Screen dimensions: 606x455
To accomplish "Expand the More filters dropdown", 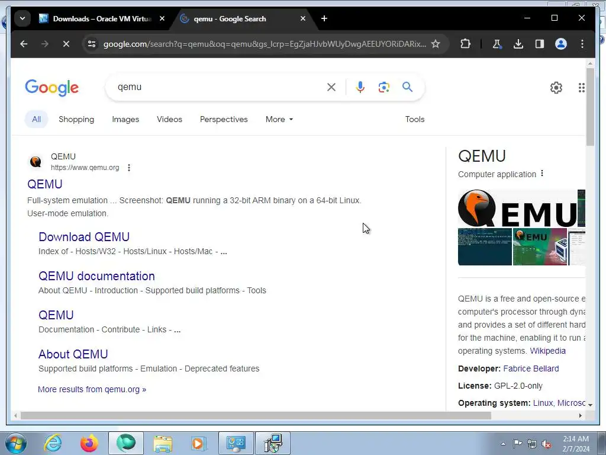I will (x=279, y=119).
